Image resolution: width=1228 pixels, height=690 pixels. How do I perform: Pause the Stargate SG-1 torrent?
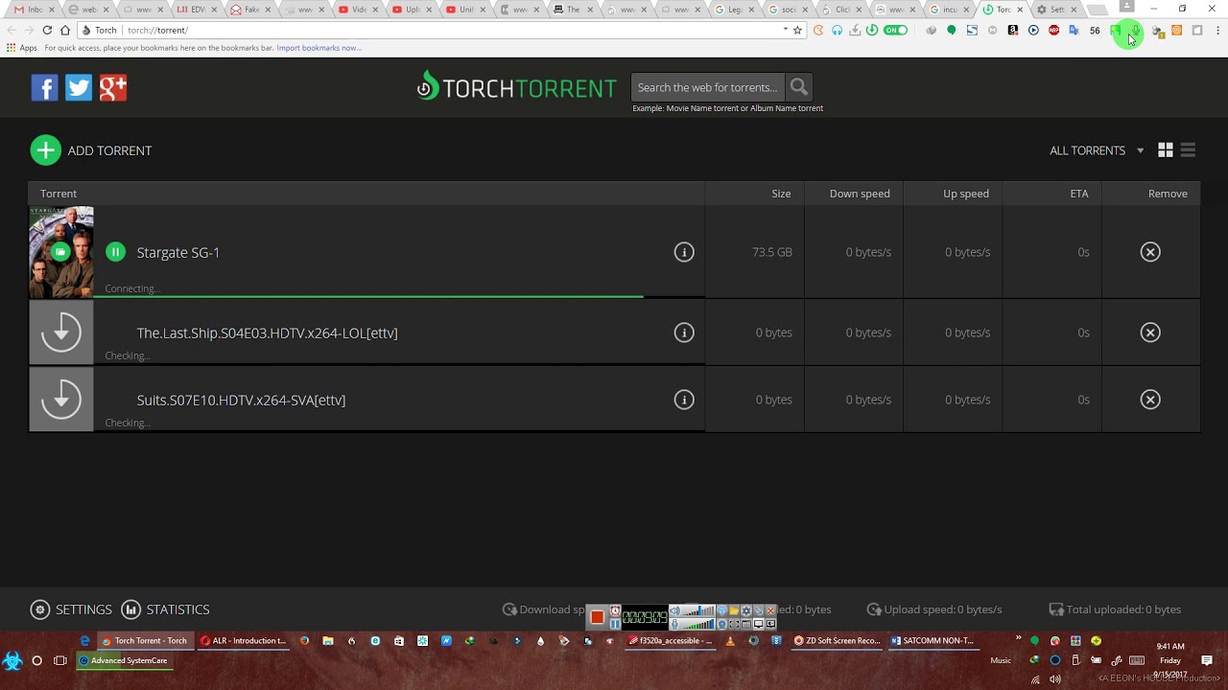[115, 252]
